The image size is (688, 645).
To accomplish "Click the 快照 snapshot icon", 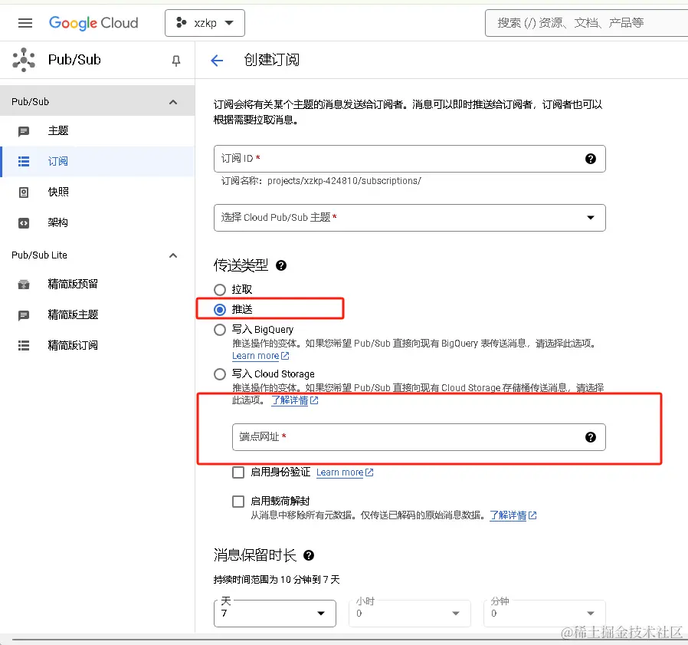I will coord(24,193).
